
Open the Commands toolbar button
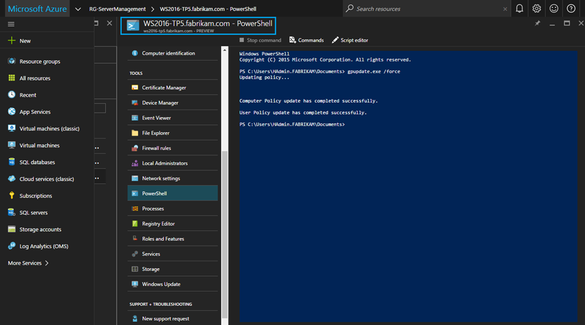click(306, 40)
